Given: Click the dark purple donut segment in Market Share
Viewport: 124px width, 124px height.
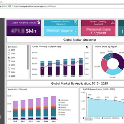Looking at the screenshot, I should coord(120,60).
